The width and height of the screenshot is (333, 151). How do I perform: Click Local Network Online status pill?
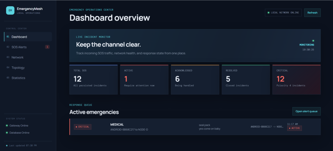[x=283, y=13]
